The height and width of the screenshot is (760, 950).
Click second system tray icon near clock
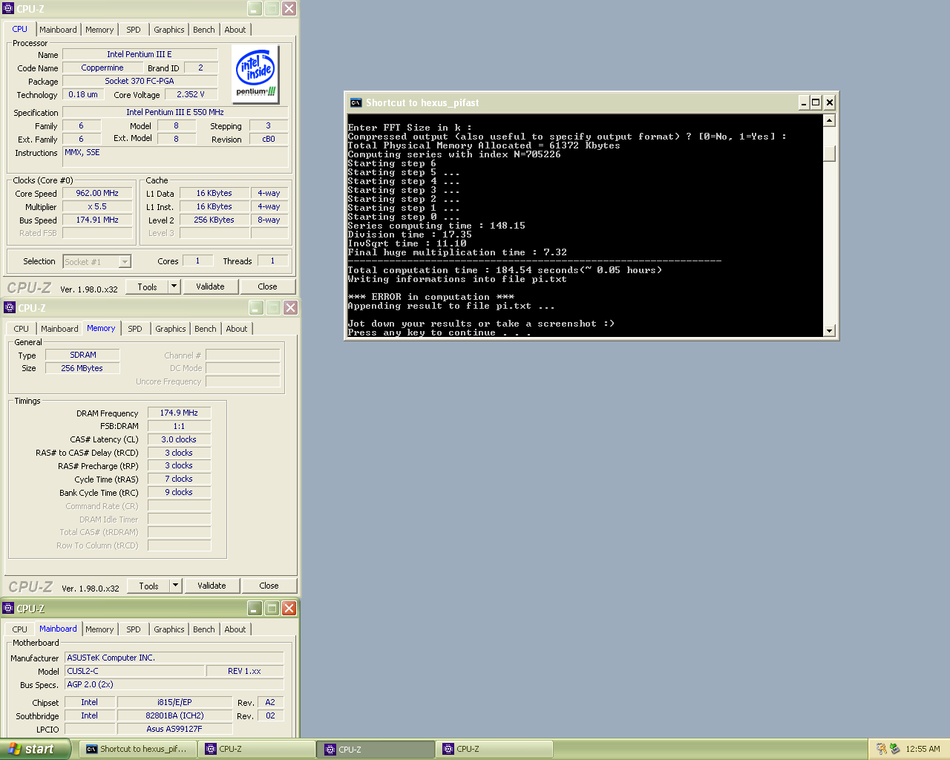tap(894, 749)
